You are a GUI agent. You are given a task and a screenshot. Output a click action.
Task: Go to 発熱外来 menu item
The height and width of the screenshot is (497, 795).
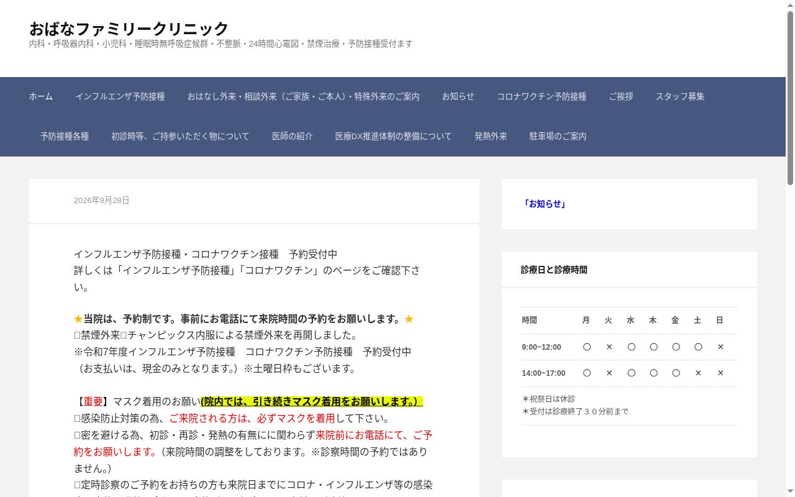tap(491, 136)
